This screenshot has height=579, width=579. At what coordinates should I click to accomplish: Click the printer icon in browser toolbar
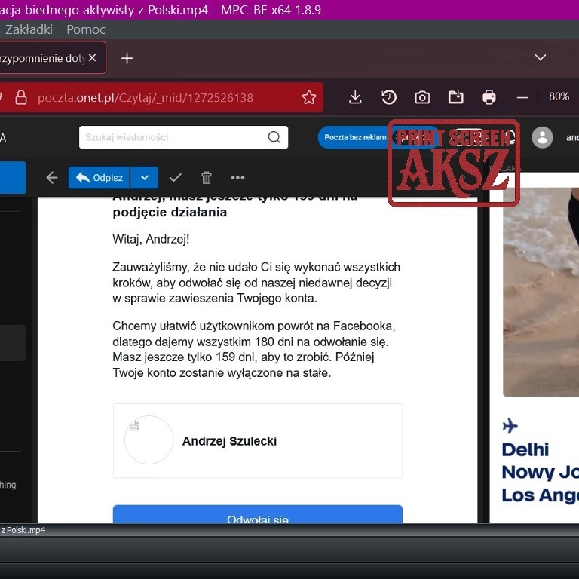[489, 97]
